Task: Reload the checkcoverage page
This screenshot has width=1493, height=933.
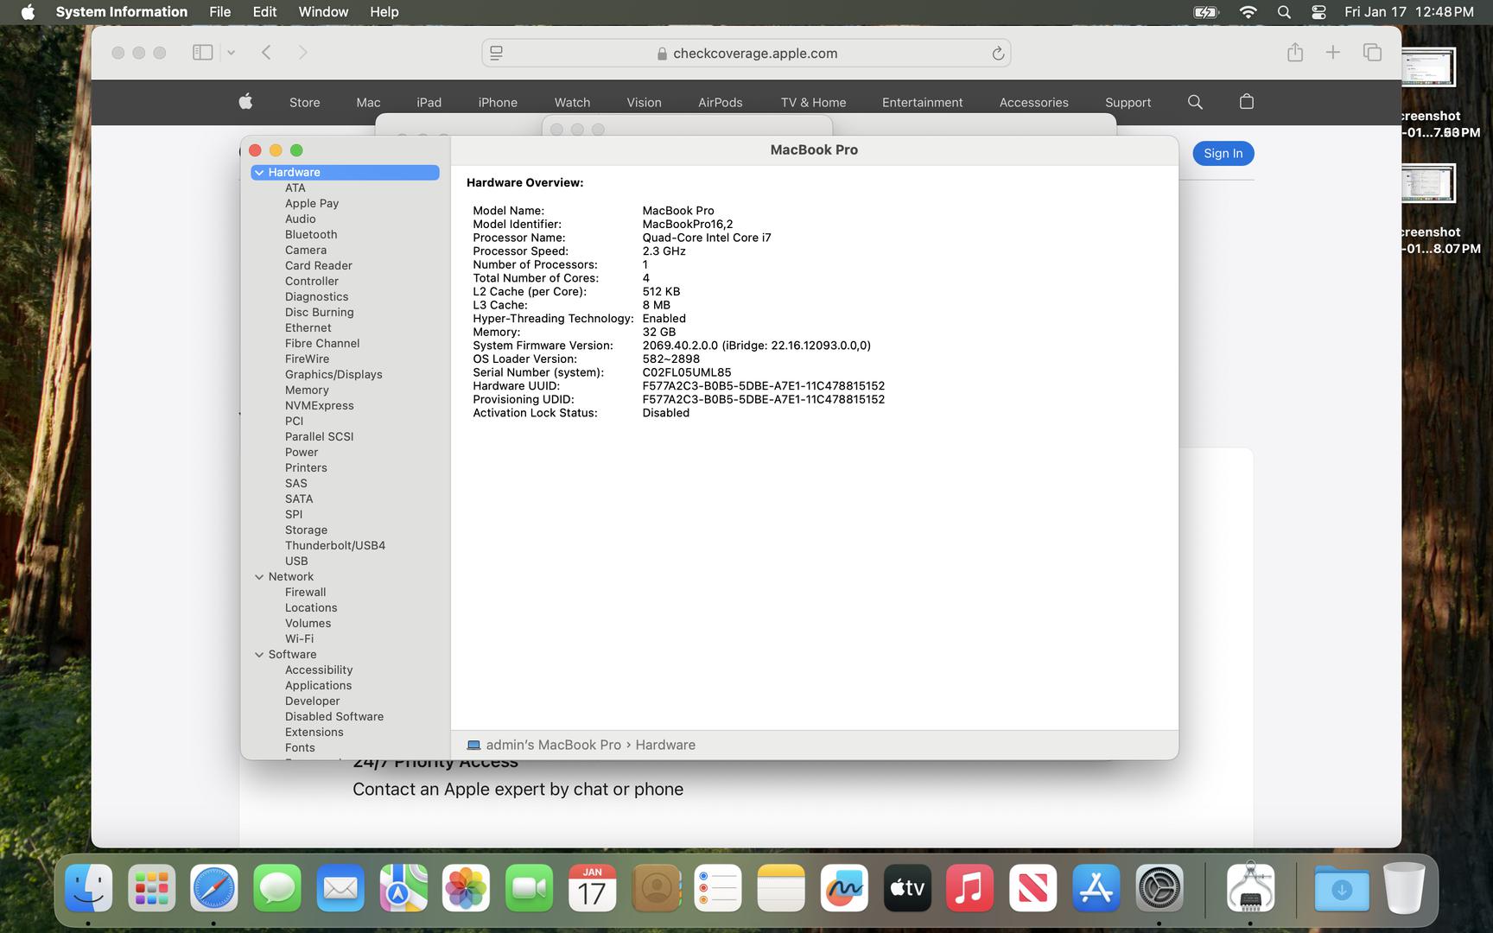Action: coord(998,54)
